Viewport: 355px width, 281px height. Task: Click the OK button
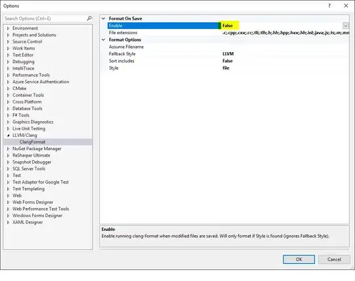pyautogui.click(x=298, y=259)
